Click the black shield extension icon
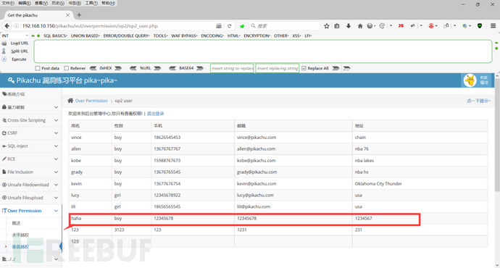The image size is (500, 268). tap(480, 26)
